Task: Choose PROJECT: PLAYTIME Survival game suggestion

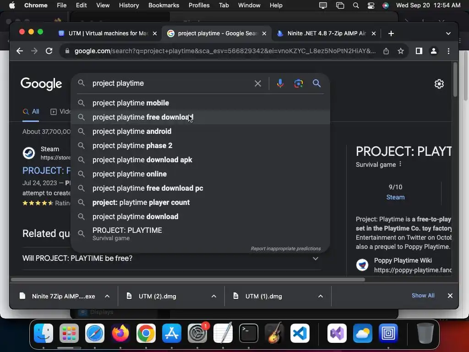Action: [201, 234]
